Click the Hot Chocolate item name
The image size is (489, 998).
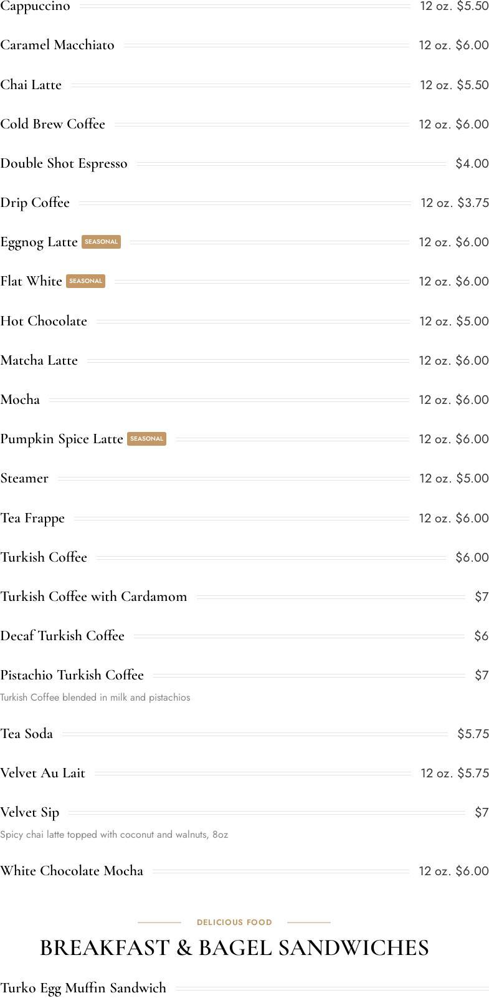tap(44, 321)
